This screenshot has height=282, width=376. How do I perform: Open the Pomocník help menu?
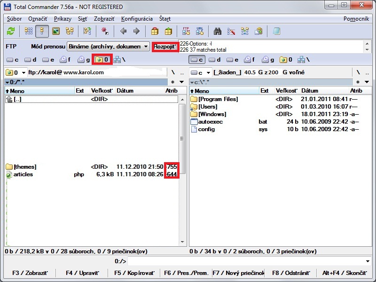pos(356,19)
